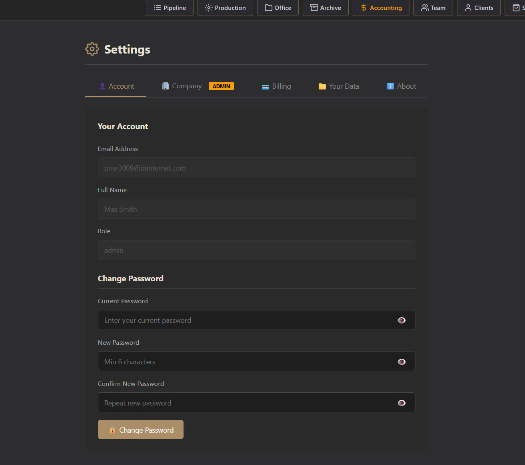
Task: Open Production via its gear icon
Action: (x=209, y=8)
